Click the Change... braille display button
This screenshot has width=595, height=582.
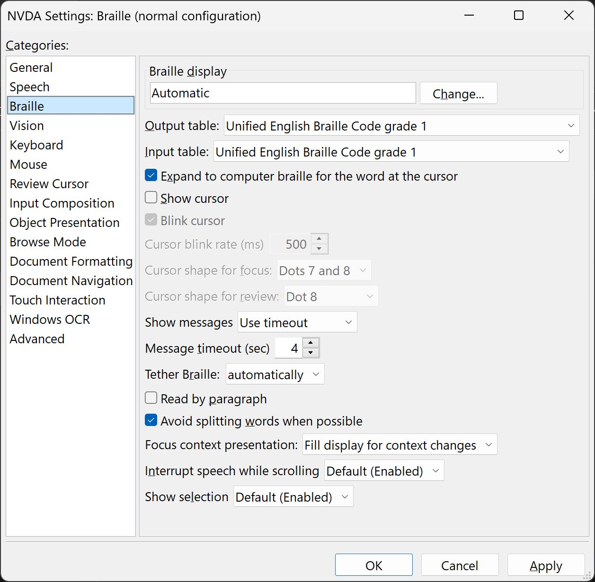click(458, 93)
